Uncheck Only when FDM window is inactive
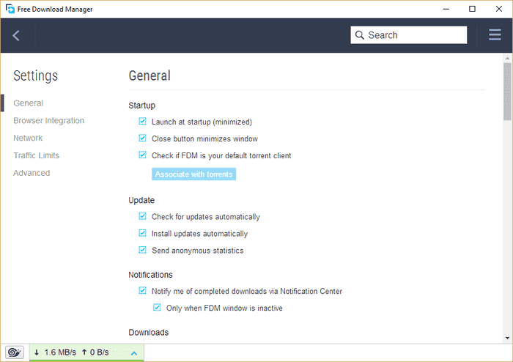Viewport: 513px width, 362px height. point(158,309)
